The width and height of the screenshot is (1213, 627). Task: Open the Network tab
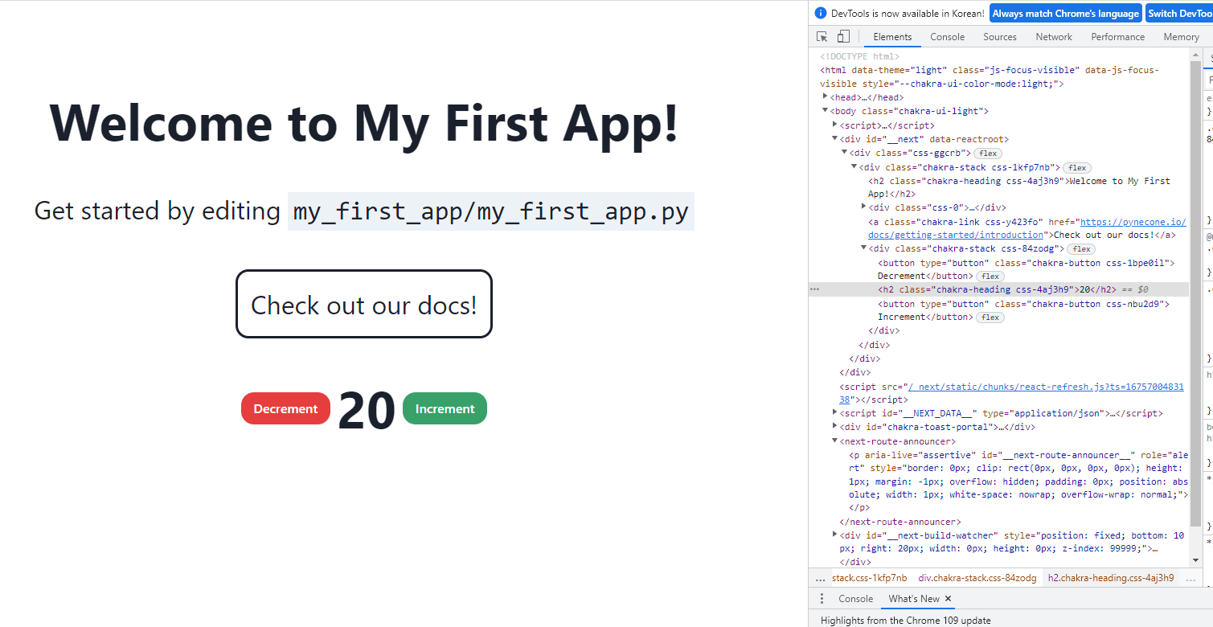coord(1054,37)
